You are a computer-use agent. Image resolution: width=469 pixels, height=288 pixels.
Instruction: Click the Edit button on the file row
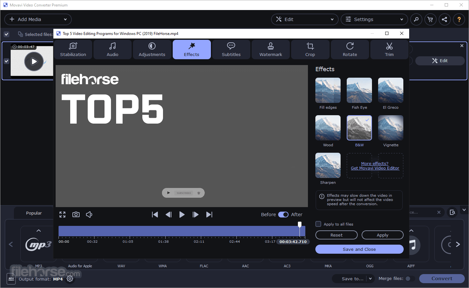coord(440,61)
